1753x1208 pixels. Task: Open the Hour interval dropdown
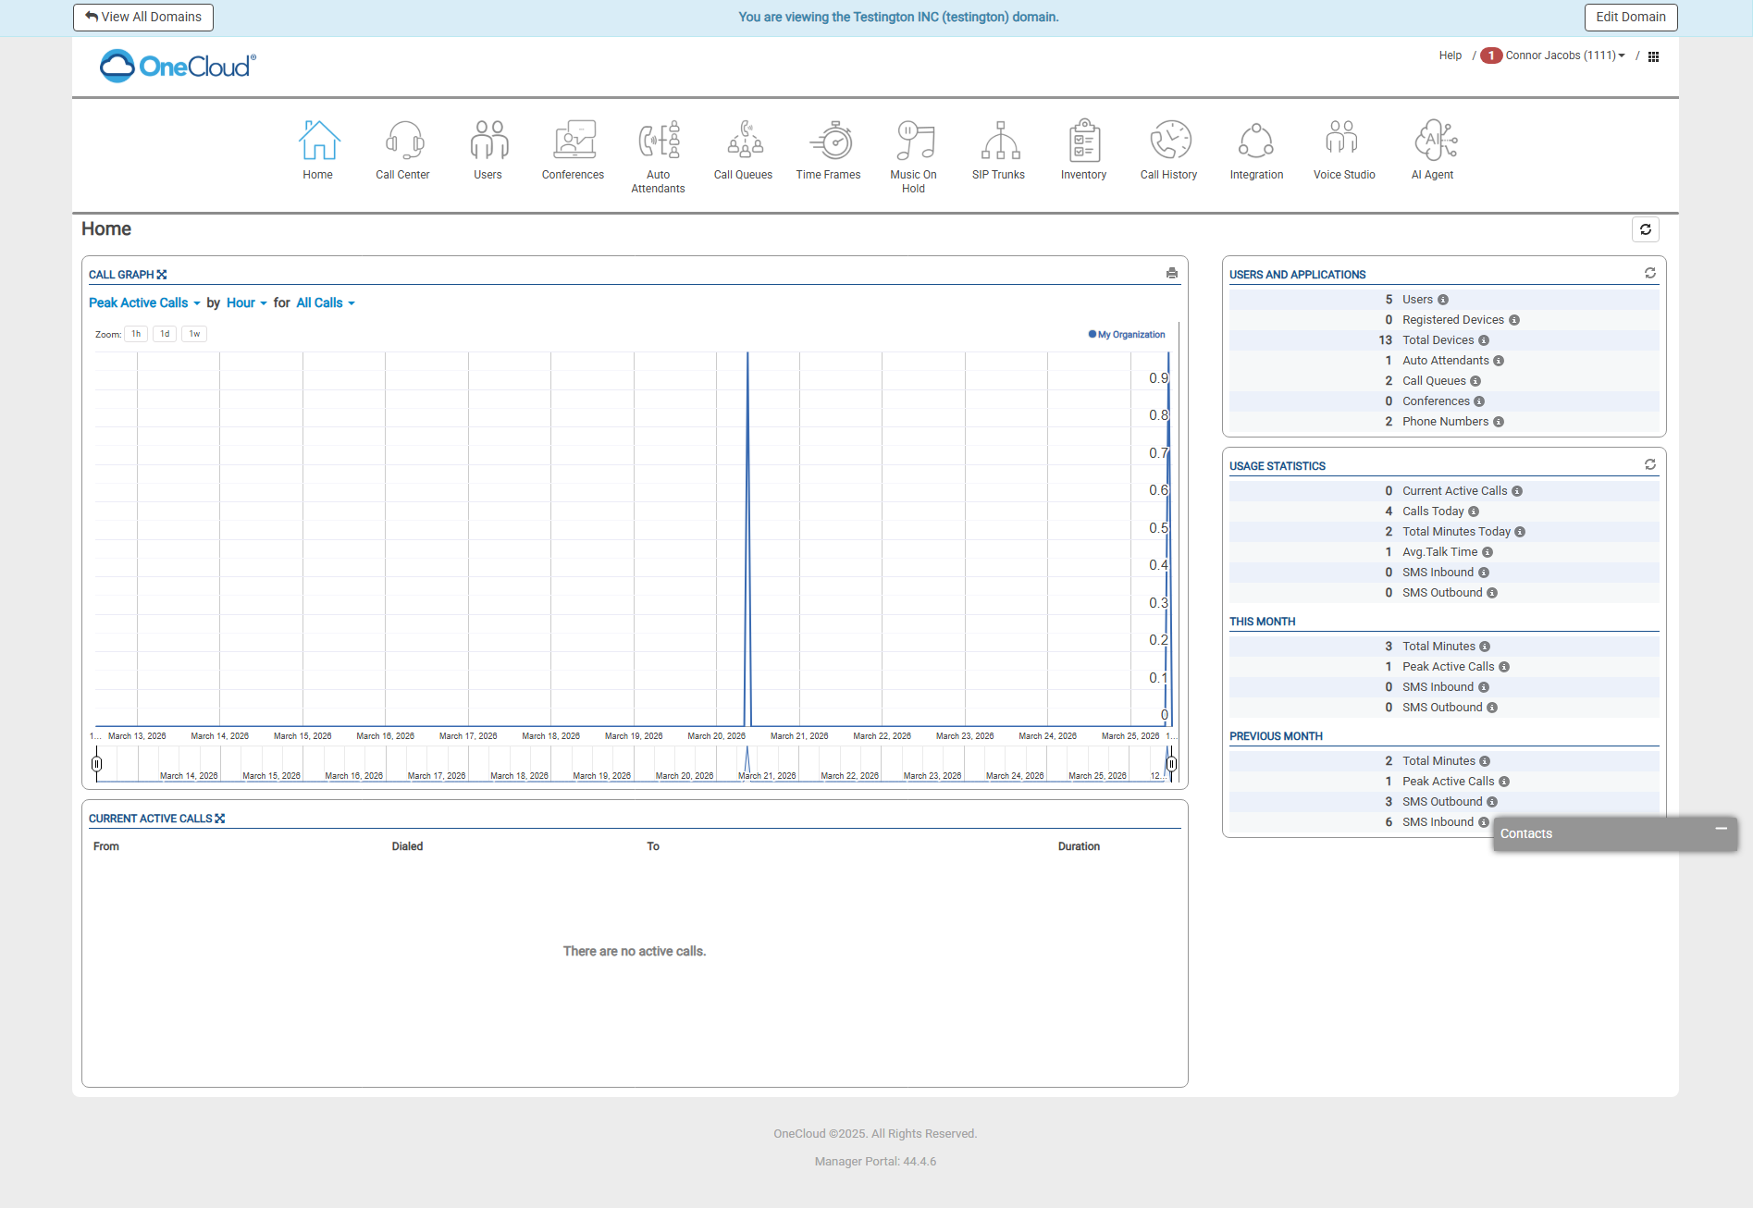[246, 303]
